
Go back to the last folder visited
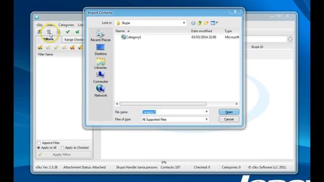(x=193, y=23)
